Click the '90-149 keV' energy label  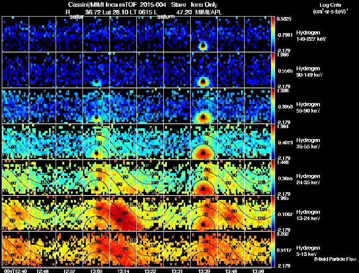point(309,75)
